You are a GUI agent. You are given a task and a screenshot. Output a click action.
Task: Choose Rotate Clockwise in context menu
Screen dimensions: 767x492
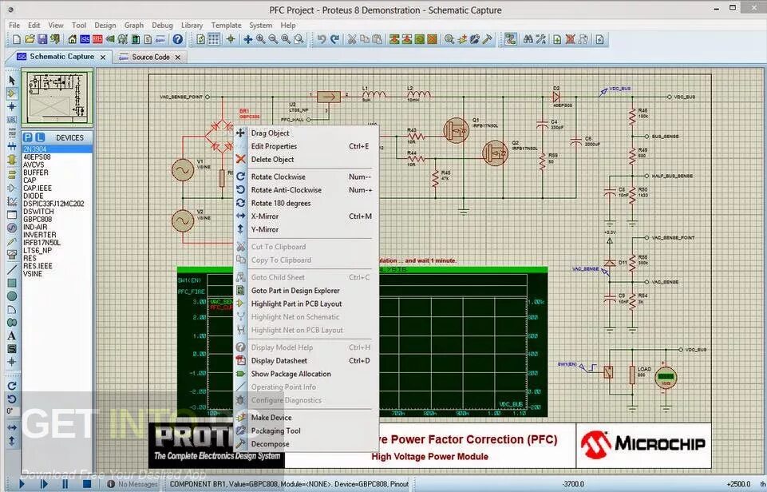(x=306, y=177)
